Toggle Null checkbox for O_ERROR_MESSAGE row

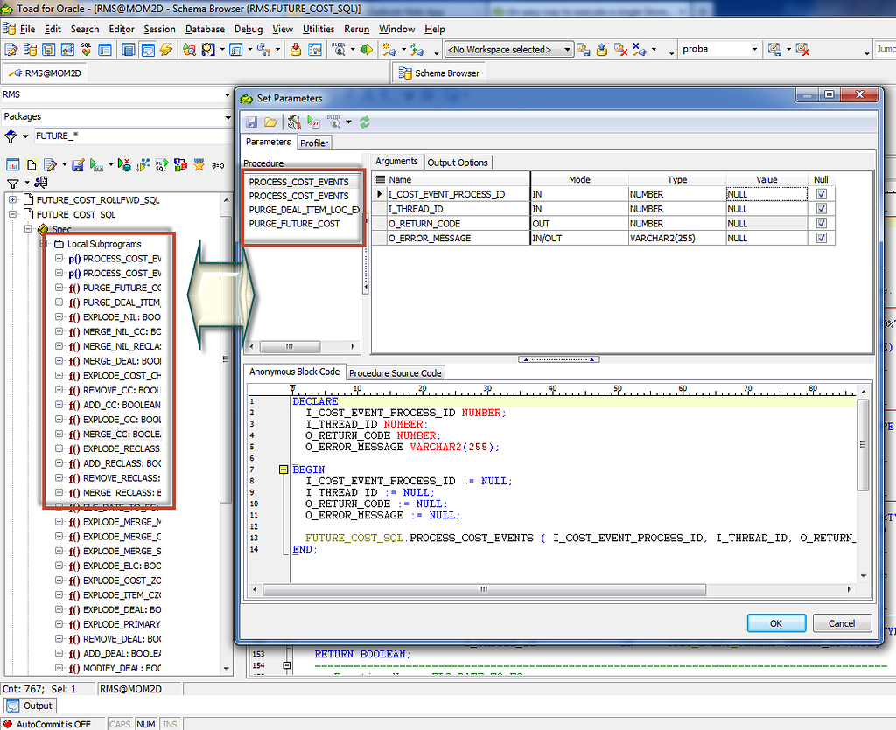point(821,238)
